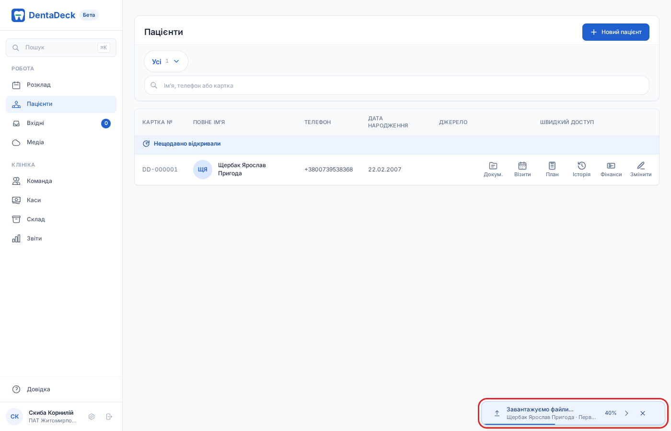Expand upload details with the chevron arrow
Screen dimensions: 671x431
point(626,413)
